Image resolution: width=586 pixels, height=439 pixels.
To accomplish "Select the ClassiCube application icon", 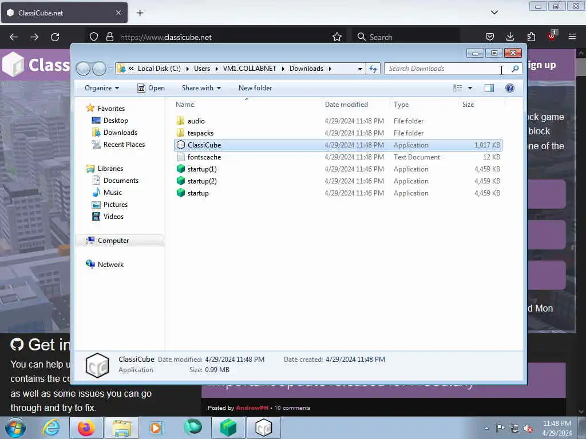I will coord(180,145).
